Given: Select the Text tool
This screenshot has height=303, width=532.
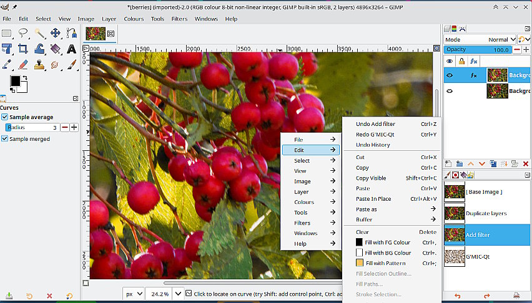Looking at the screenshot, I should 71,49.
